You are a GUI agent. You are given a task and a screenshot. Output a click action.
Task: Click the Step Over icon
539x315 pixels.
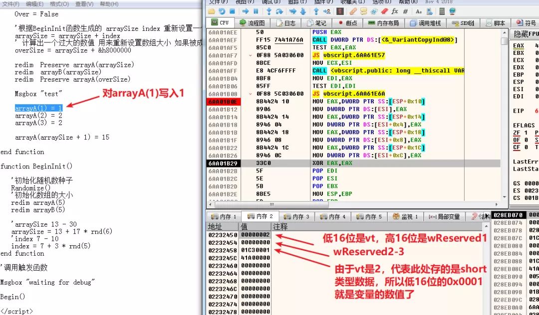click(x=279, y=11)
